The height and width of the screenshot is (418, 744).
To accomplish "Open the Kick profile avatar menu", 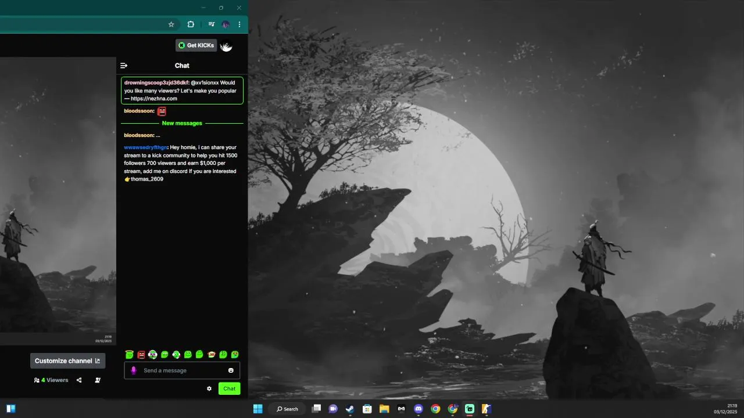I will 226,46.
